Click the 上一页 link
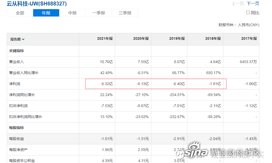The width and height of the screenshot is (272, 163). 238,4
